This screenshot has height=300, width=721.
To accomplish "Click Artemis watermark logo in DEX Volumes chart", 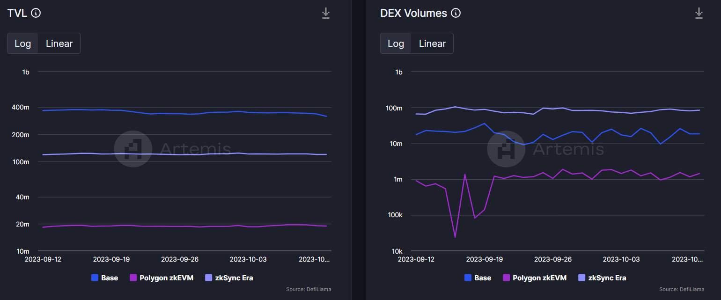I will click(506, 149).
